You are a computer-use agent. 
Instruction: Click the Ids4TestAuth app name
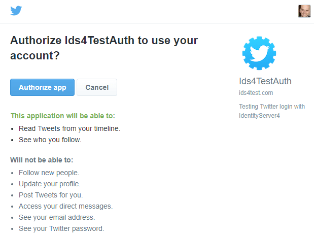[265, 81]
